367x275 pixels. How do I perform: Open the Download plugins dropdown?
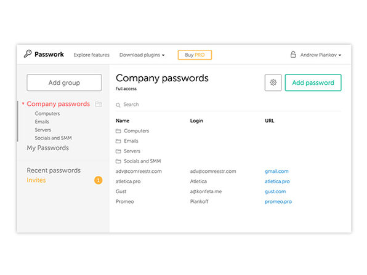click(142, 55)
